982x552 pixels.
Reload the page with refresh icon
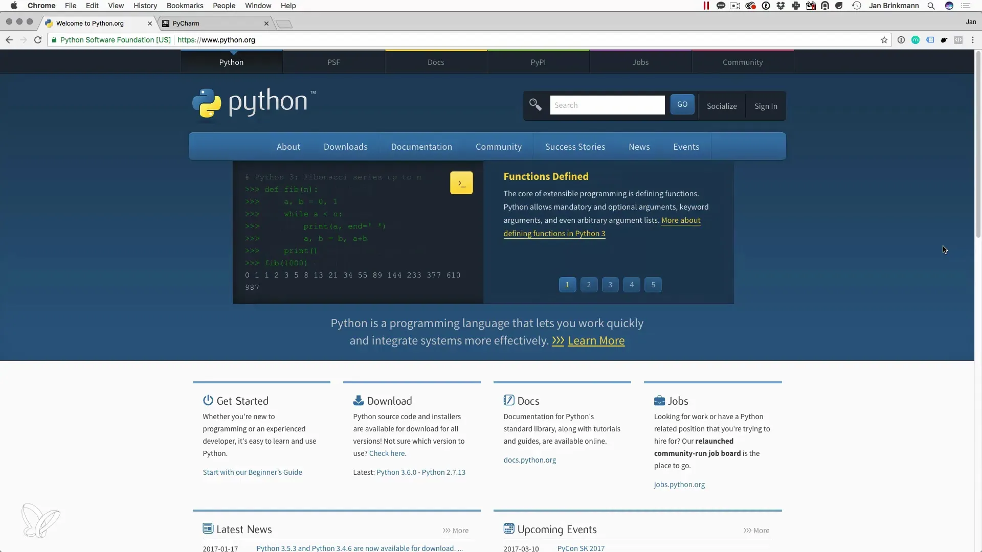(x=38, y=40)
